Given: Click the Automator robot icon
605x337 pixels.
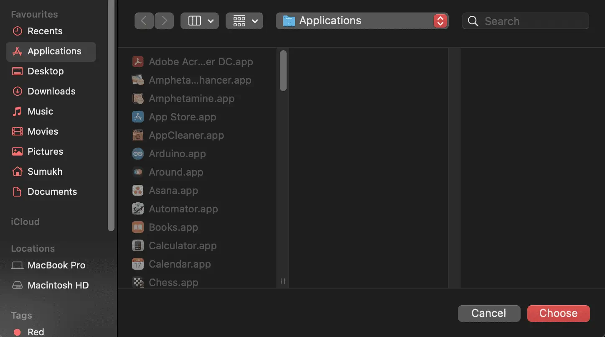Looking at the screenshot, I should coord(138,209).
